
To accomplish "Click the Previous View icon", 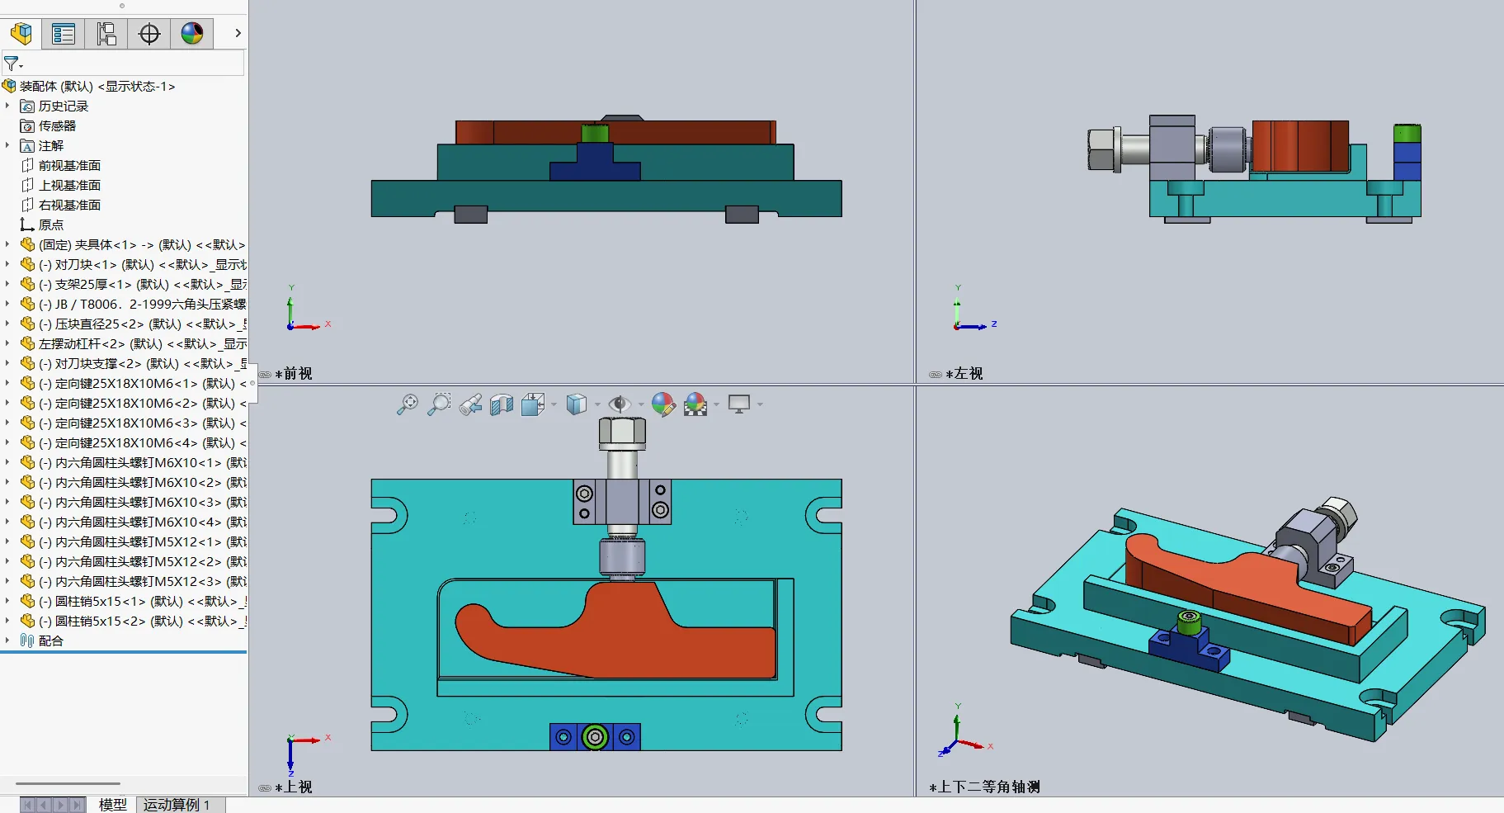I will coord(470,404).
